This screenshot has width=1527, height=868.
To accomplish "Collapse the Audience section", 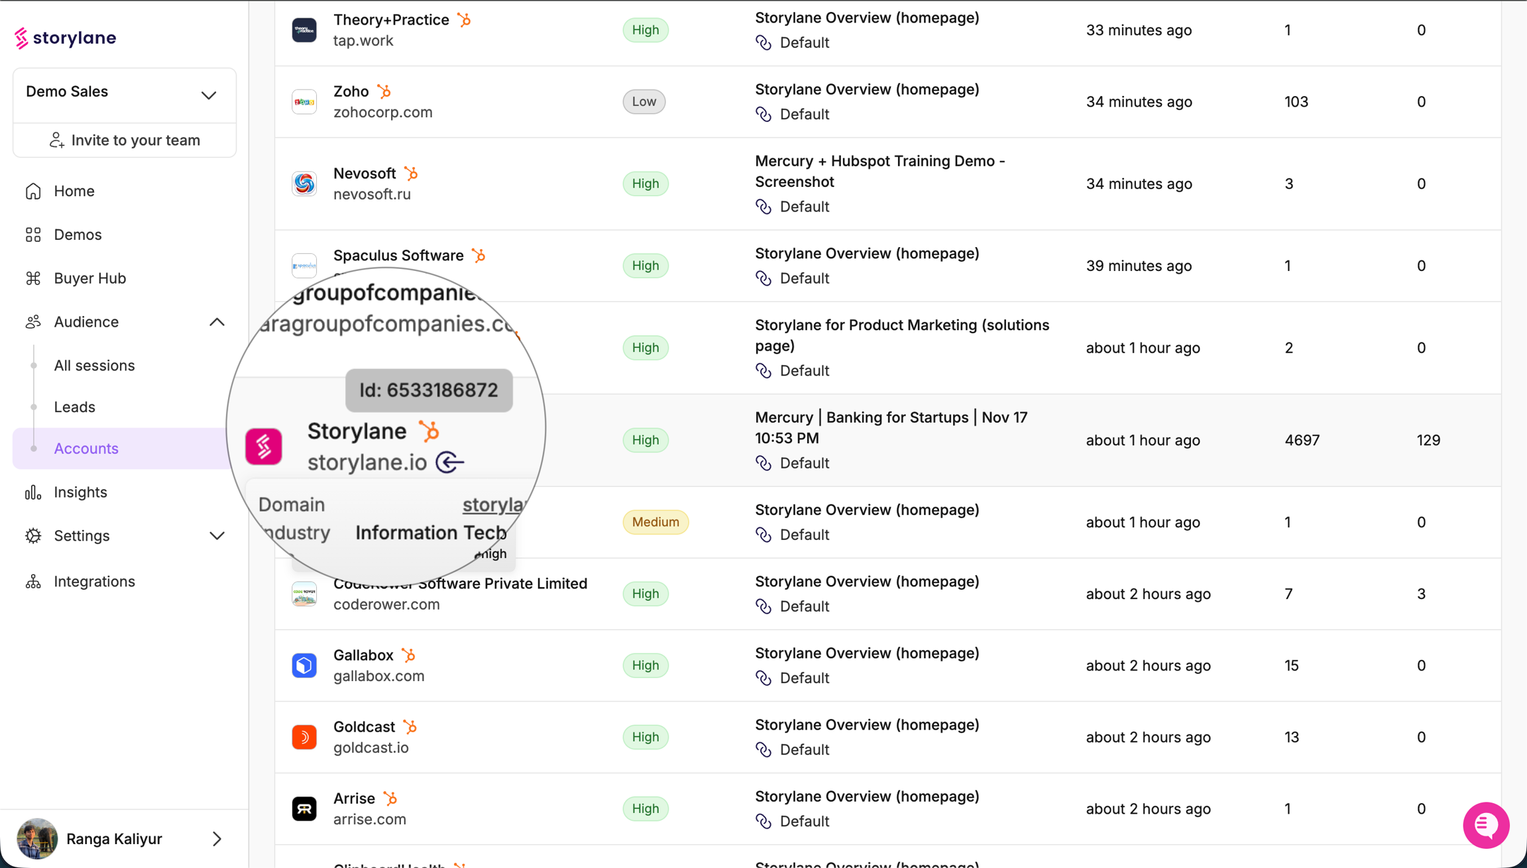I will (x=217, y=322).
